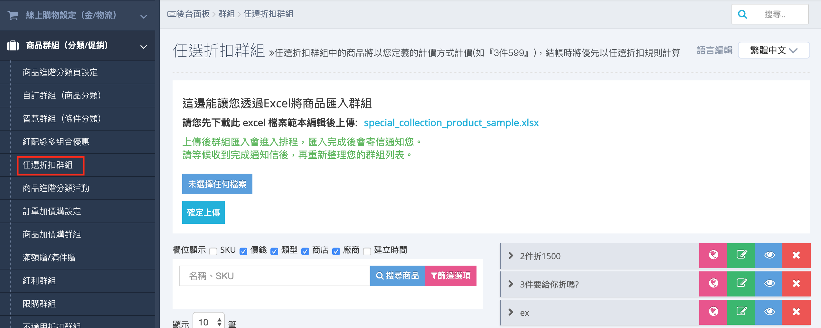Viewport: 821px width, 328px height.
Task: Click the shopping cart icon in sidebar
Action: [x=13, y=15]
